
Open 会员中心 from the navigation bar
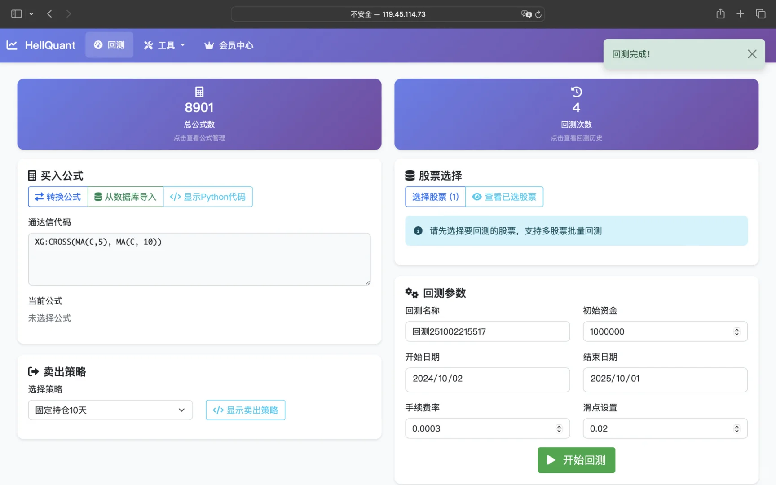point(228,45)
